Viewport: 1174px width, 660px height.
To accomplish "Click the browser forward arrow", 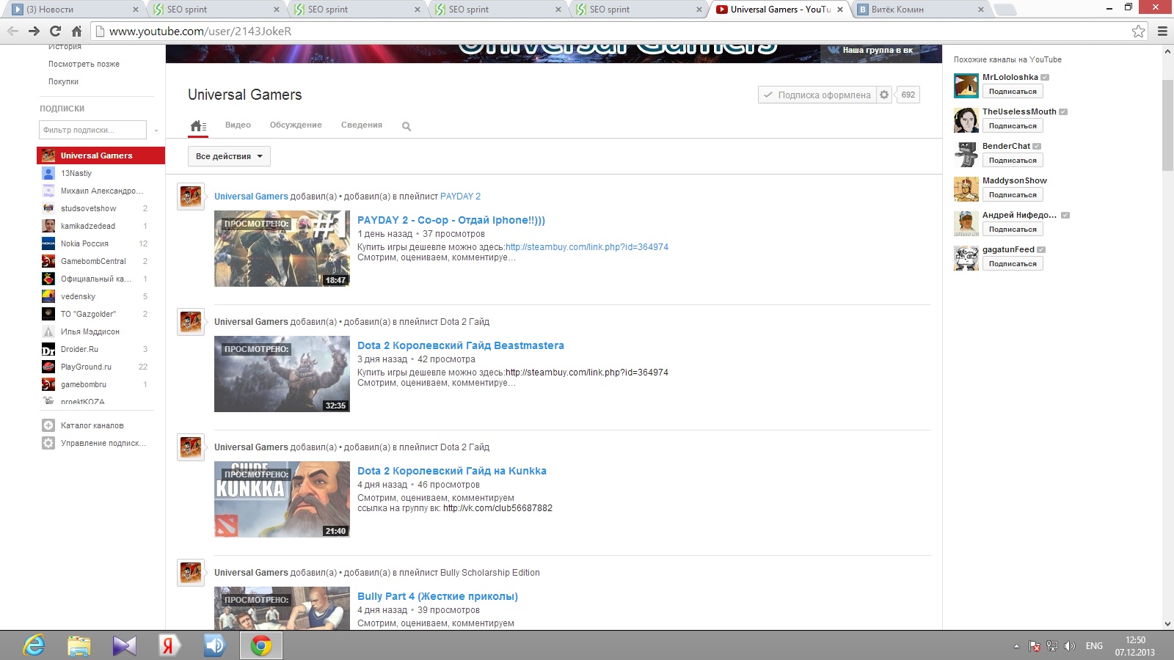I will click(34, 31).
